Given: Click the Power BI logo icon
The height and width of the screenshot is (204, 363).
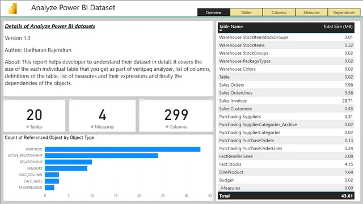Looking at the screenshot, I should [x=13, y=8].
